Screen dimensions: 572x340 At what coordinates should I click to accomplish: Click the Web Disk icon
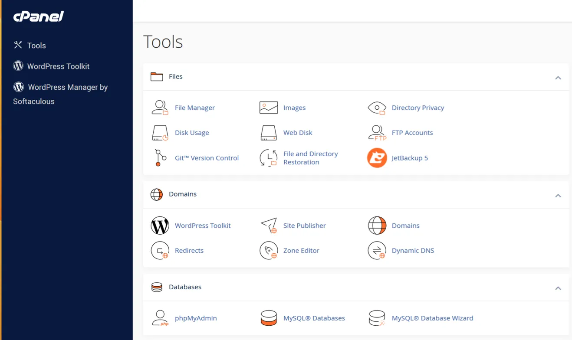[268, 132]
